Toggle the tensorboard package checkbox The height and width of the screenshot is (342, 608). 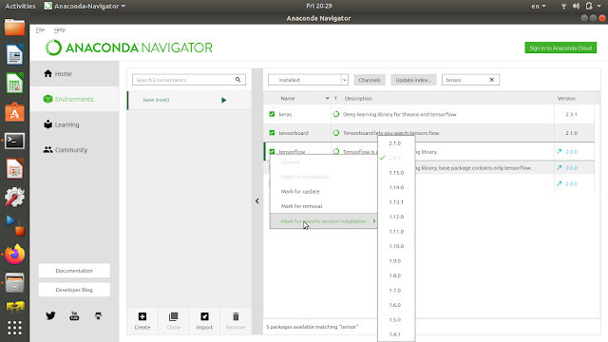pos(272,133)
